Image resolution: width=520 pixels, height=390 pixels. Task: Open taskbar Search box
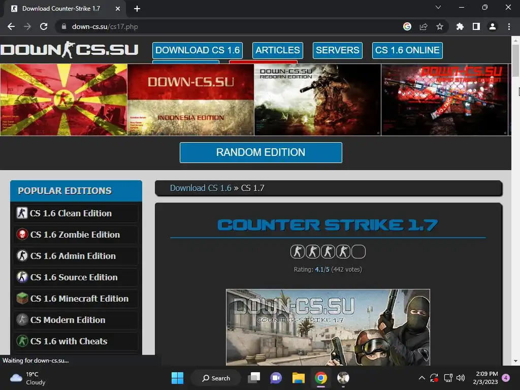216,378
